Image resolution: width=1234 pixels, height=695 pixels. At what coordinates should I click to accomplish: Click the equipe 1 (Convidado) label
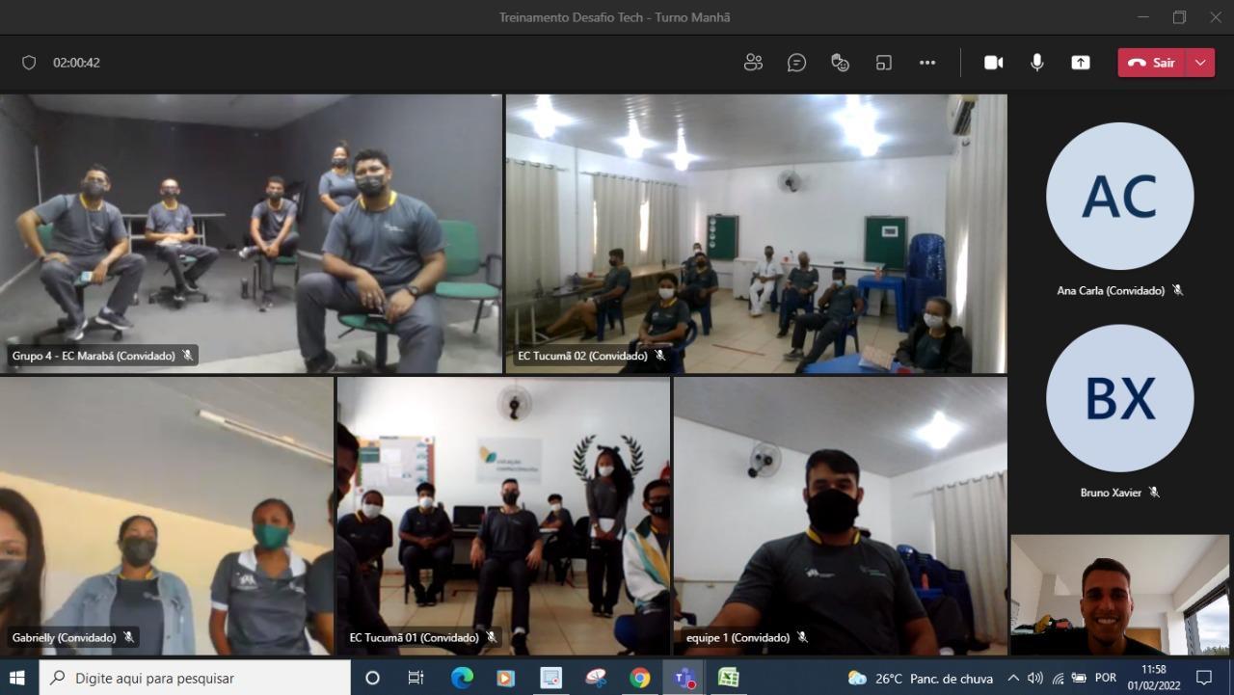tap(738, 637)
